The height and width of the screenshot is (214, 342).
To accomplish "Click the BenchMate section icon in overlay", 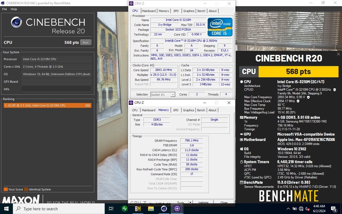I will coord(242,182).
